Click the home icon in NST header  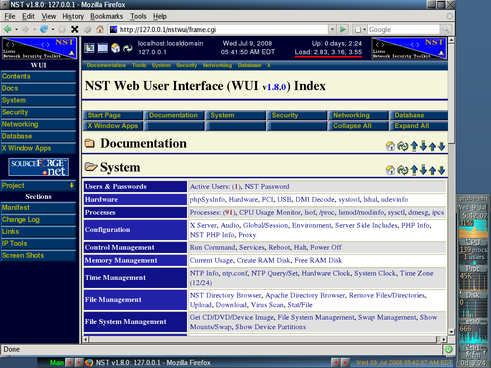[x=115, y=48]
